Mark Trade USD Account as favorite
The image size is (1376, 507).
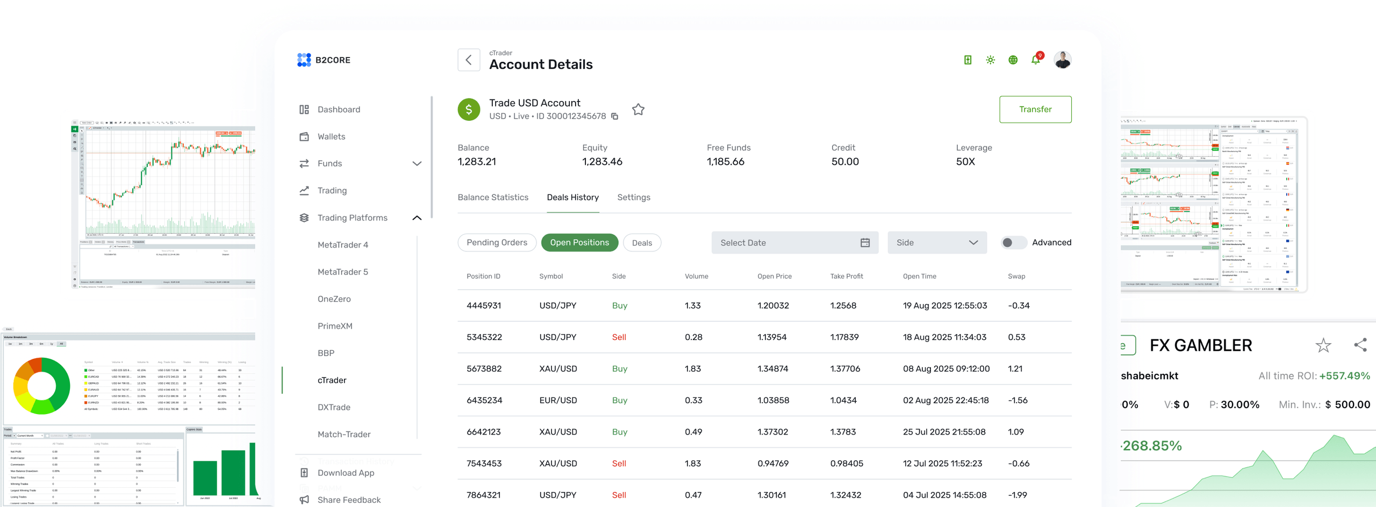click(x=638, y=110)
